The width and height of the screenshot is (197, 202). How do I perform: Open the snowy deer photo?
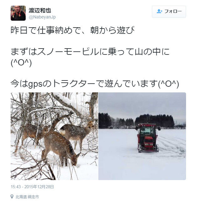point(54,136)
